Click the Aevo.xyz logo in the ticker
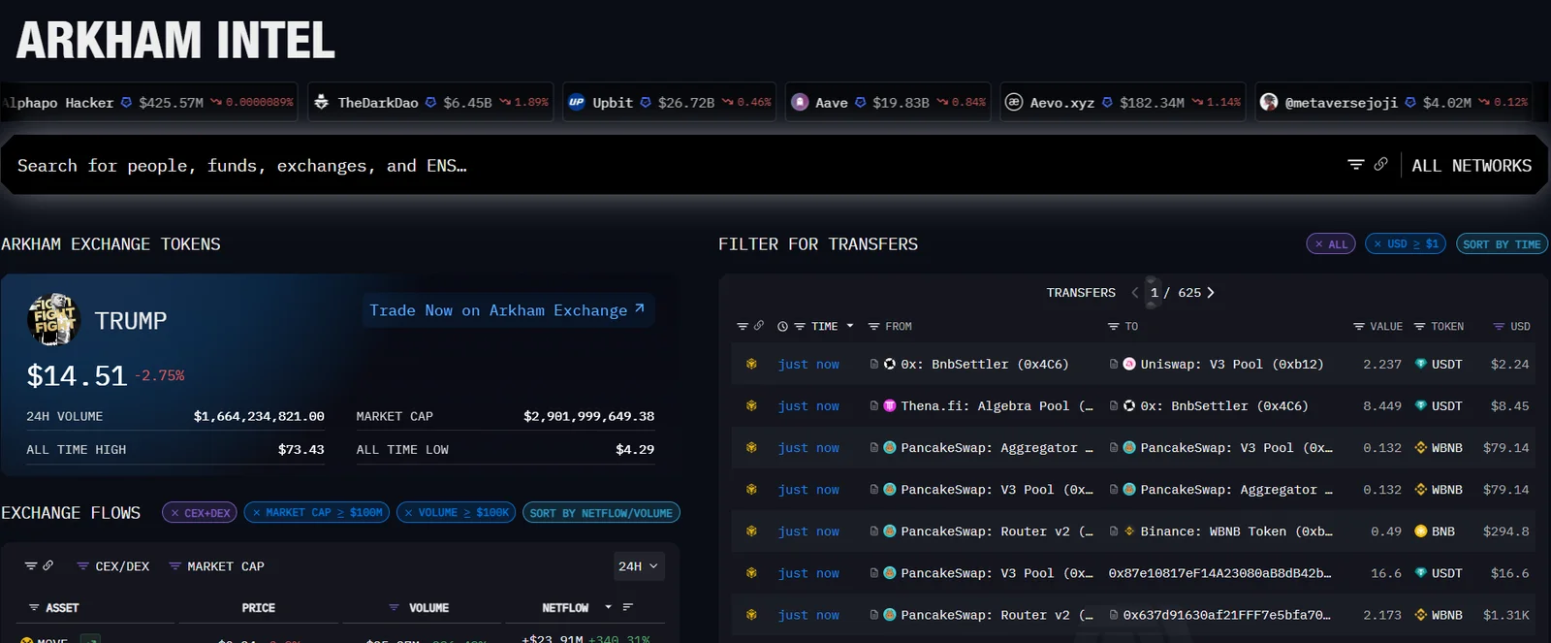This screenshot has width=1551, height=643. (x=1014, y=102)
